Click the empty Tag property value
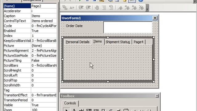This screenshot has height=111, width=197. click(x=44, y=90)
